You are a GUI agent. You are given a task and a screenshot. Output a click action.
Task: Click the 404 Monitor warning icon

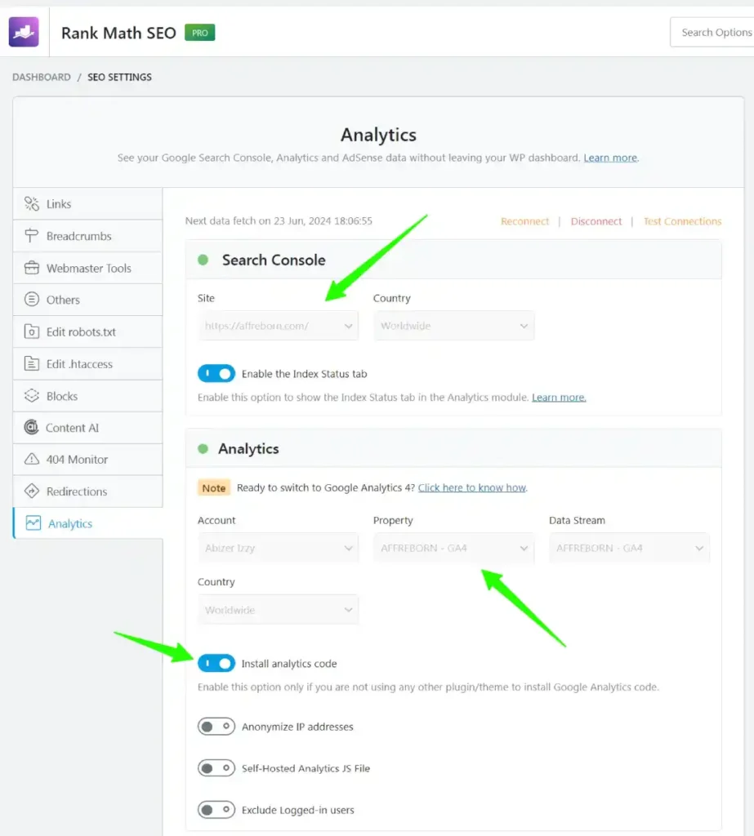coord(32,459)
